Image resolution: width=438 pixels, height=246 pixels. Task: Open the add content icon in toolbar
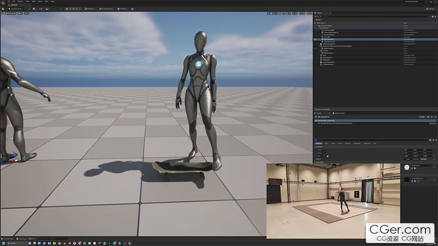click(x=34, y=9)
